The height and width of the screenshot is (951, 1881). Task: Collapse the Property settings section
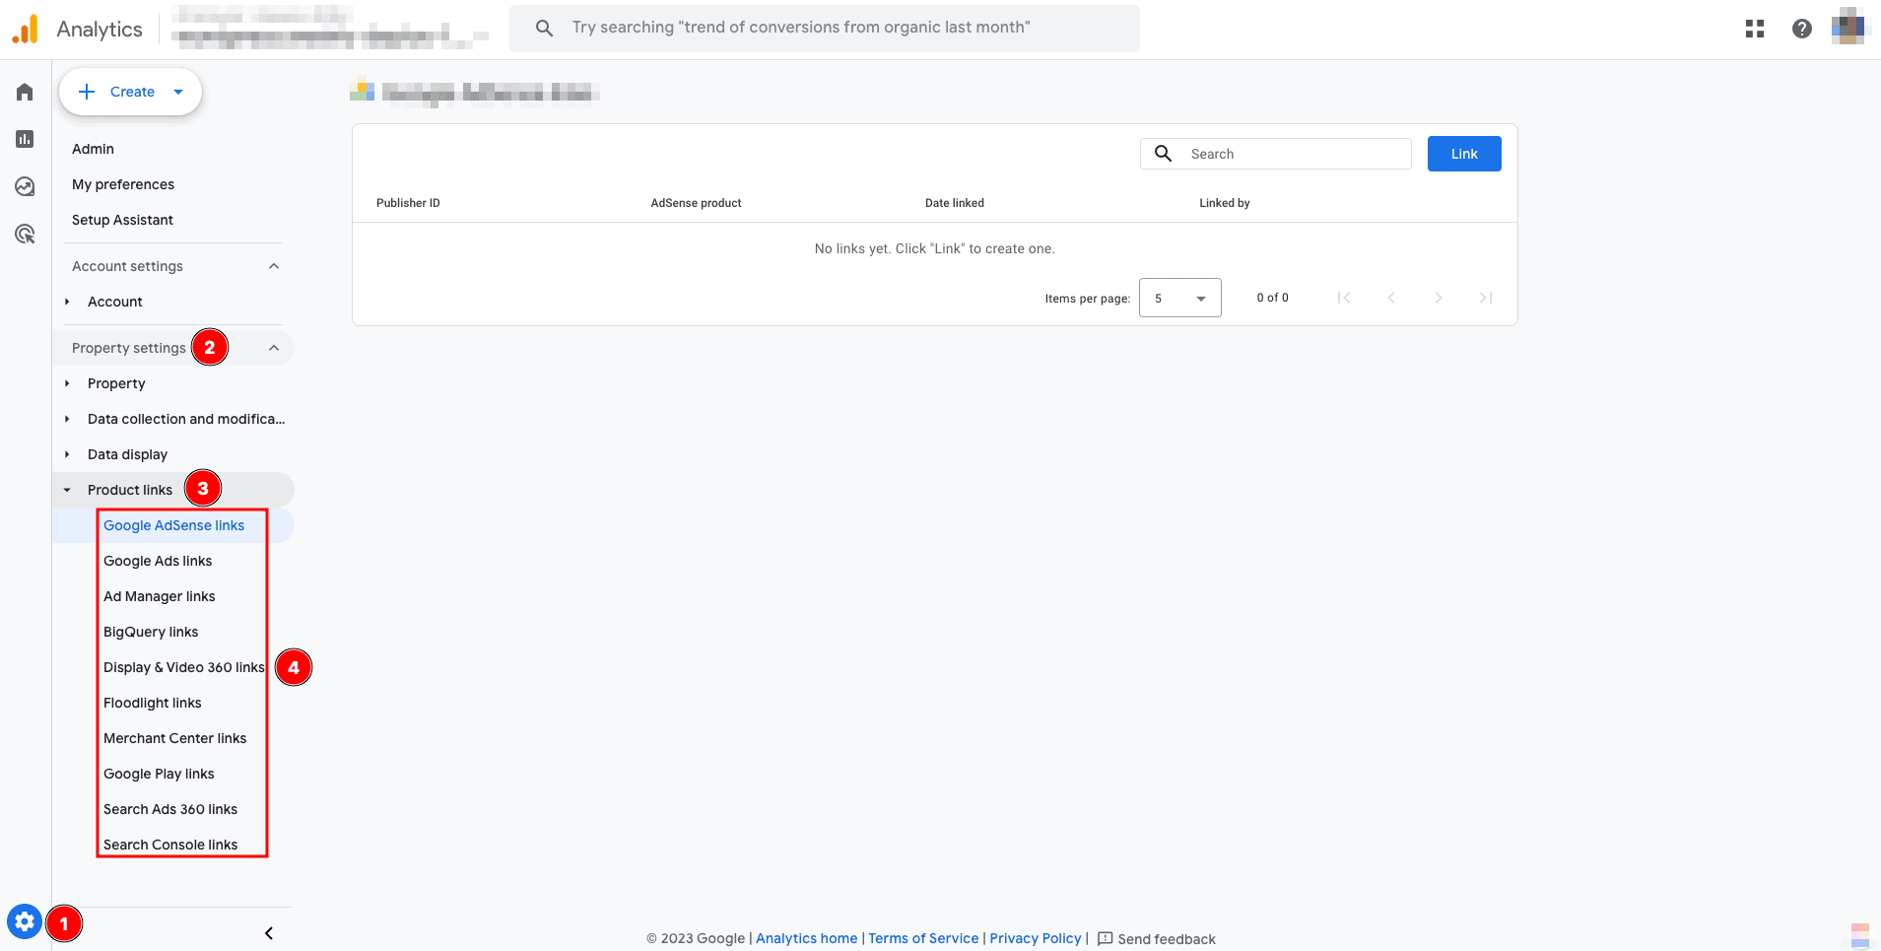tap(274, 348)
